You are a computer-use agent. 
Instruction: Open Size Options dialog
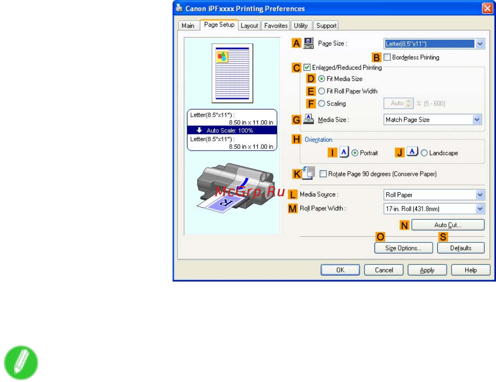(403, 248)
